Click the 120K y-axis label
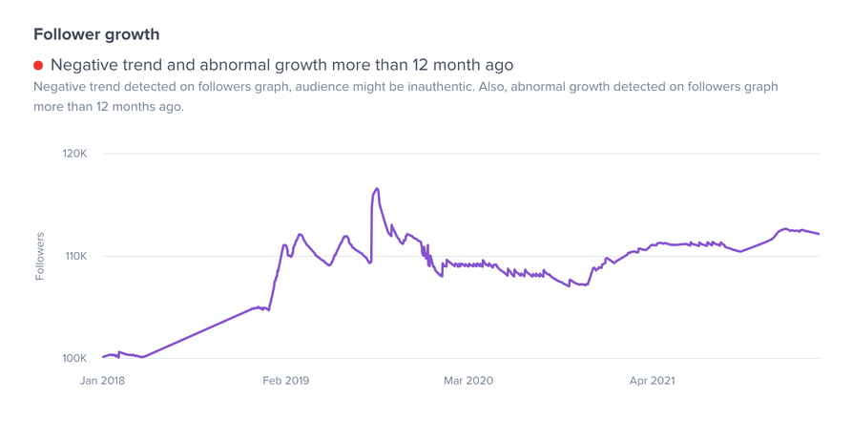The height and width of the screenshot is (421, 852). 73,154
